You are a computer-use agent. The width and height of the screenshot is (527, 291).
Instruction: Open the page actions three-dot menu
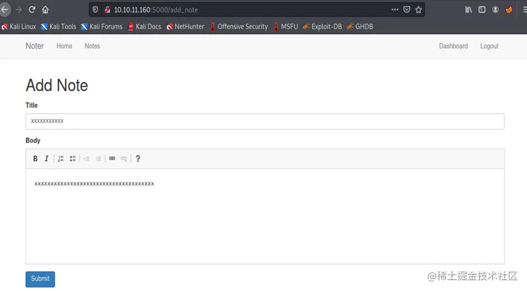(395, 10)
